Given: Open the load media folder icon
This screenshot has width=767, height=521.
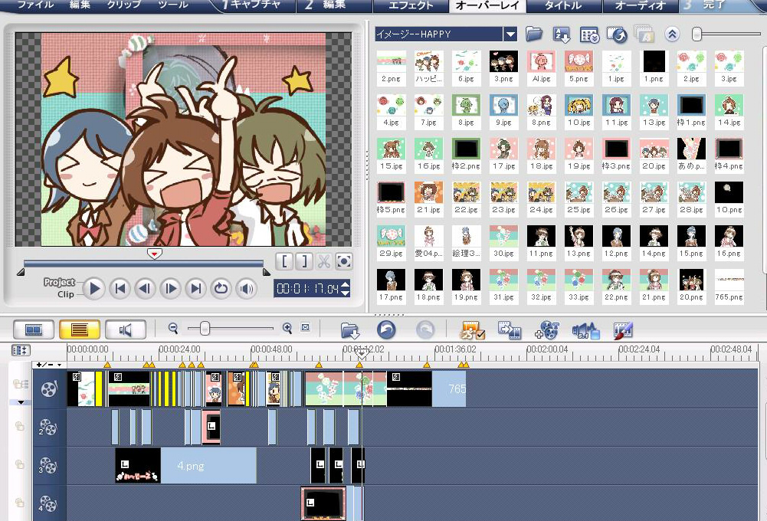Looking at the screenshot, I should pos(534,34).
